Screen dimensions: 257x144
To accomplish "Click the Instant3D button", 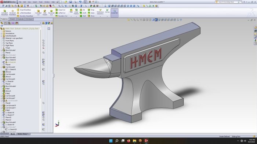I will point(115,12).
